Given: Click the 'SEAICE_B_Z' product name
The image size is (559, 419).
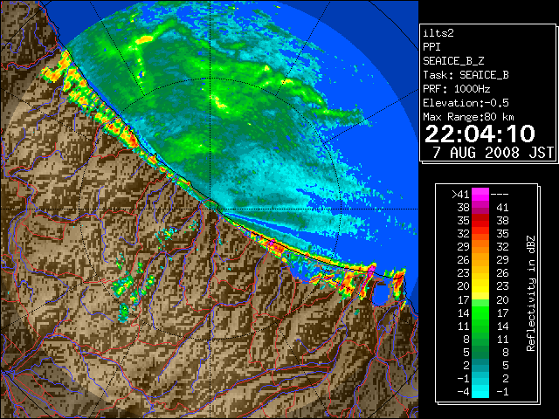Looking at the screenshot, I should tap(453, 61).
